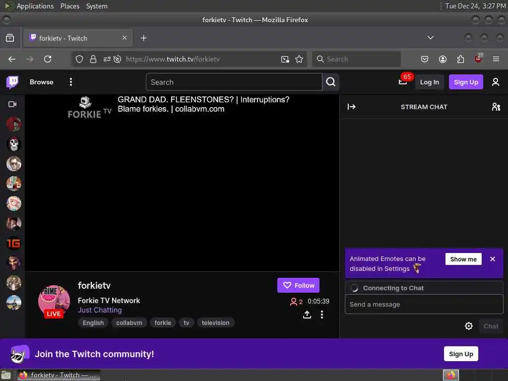
Task: Click Browse in Twitch navigation
Action: pyautogui.click(x=42, y=82)
